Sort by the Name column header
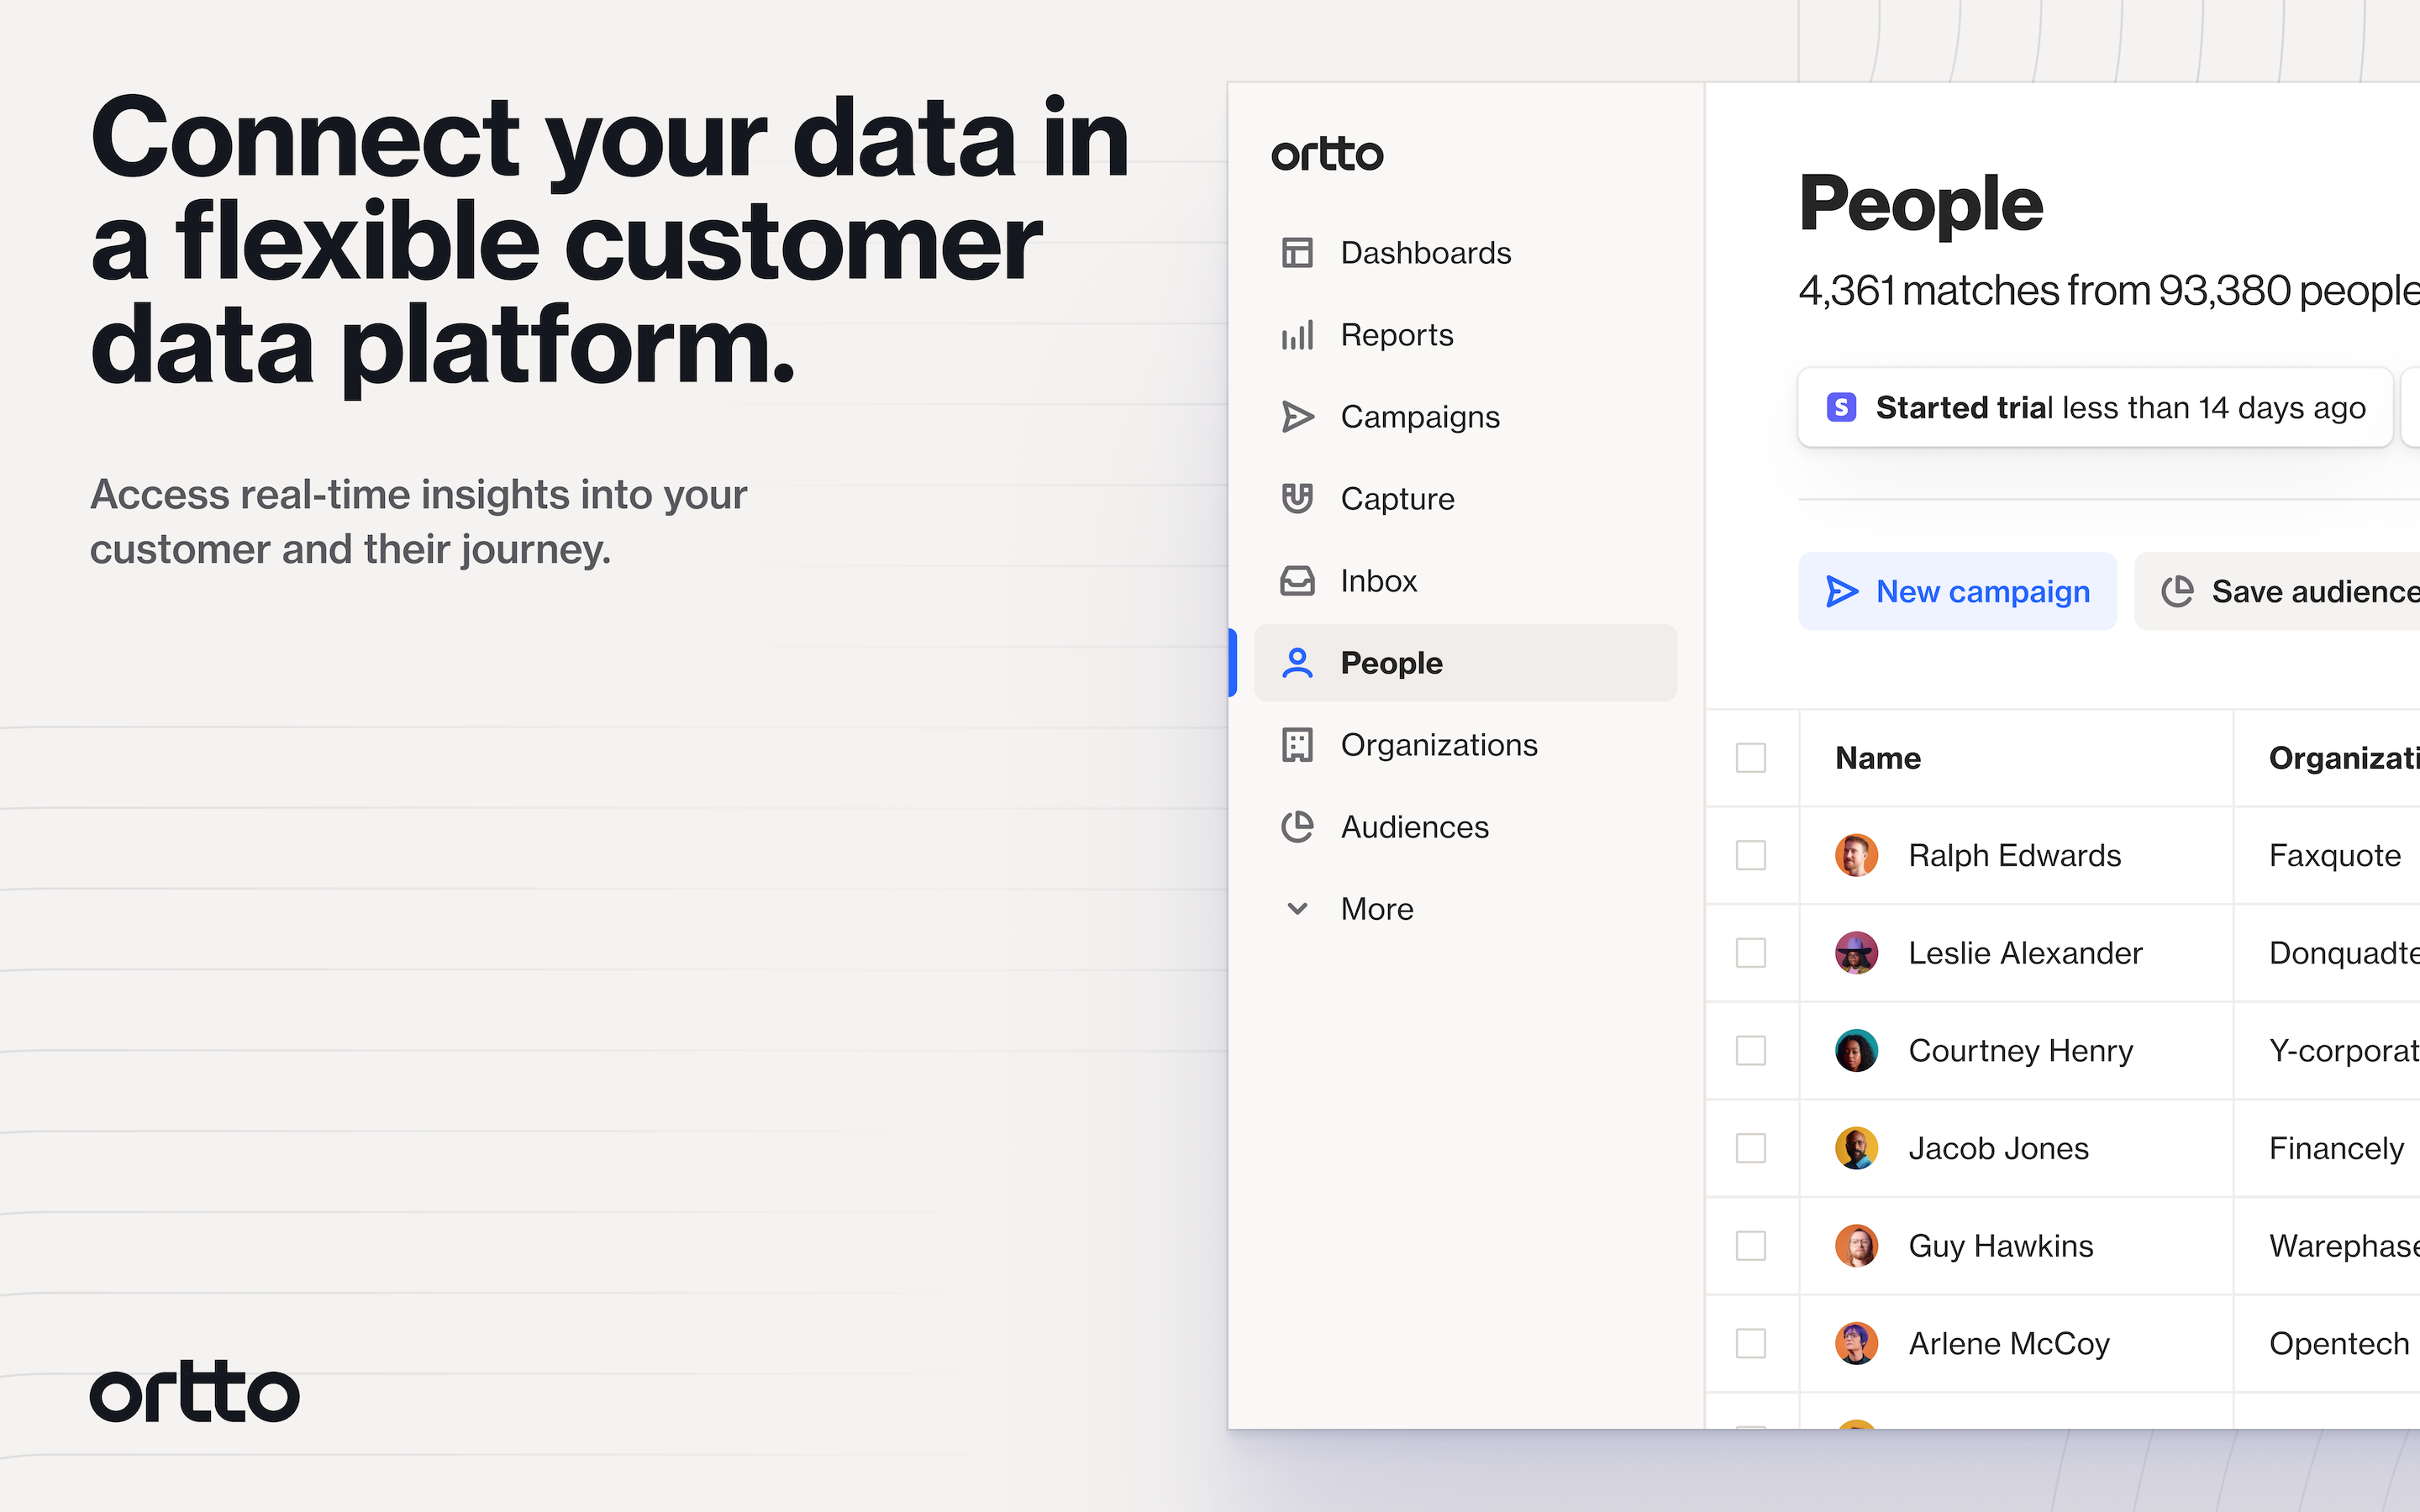The width and height of the screenshot is (2420, 1512). click(x=1877, y=758)
